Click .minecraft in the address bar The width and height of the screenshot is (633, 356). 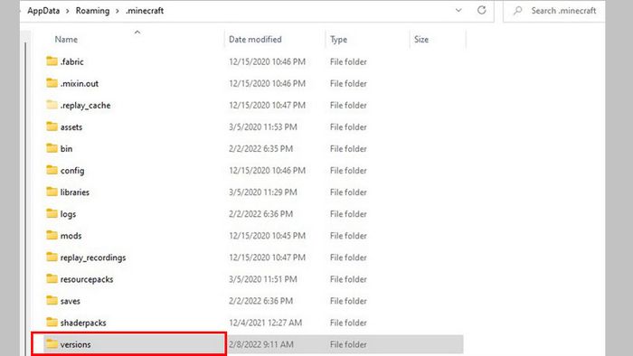145,11
